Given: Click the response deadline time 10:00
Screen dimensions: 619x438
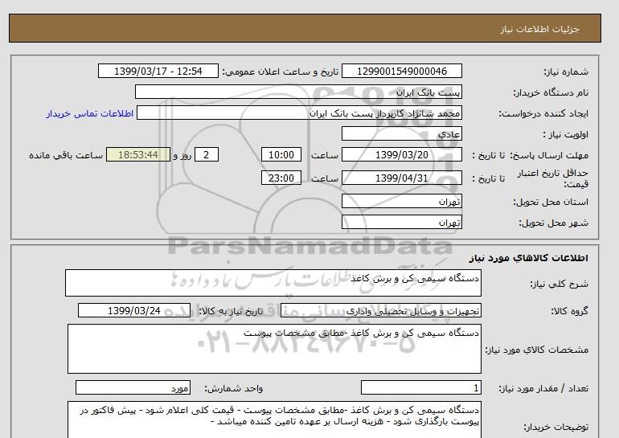Looking at the screenshot, I should pyautogui.click(x=281, y=154).
